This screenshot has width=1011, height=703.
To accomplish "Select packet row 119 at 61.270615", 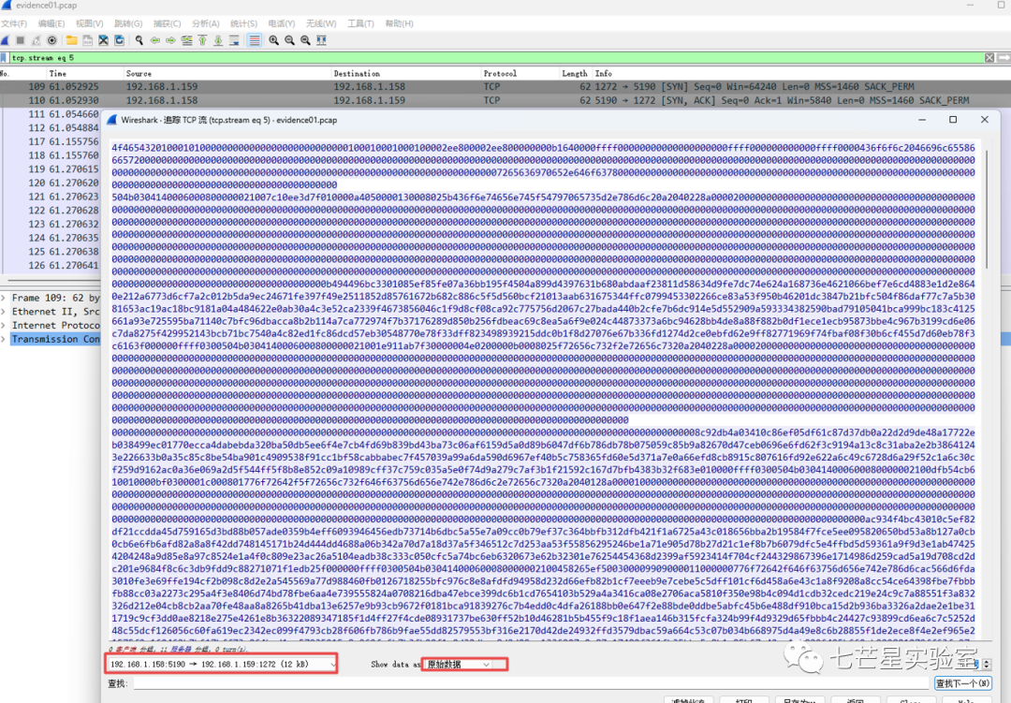I will coord(51,169).
